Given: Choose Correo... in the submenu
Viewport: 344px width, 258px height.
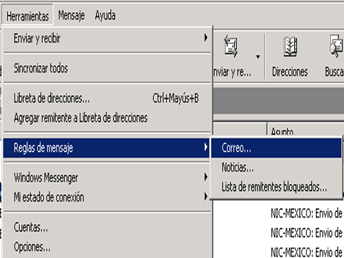Looking at the screenshot, I should 276,148.
